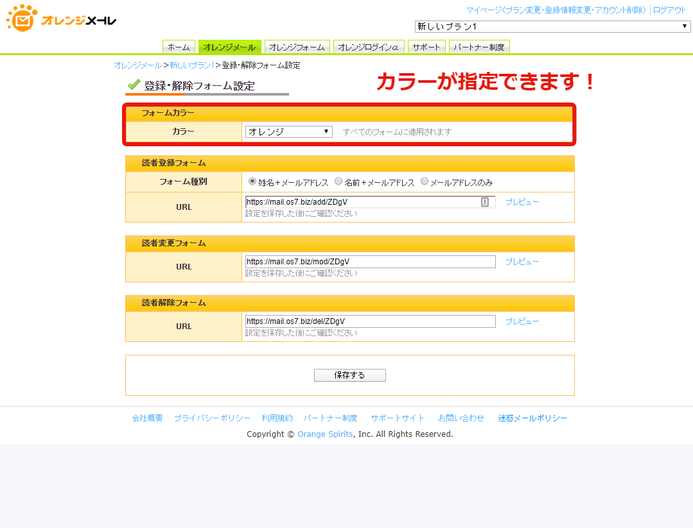This screenshot has width=693, height=528.
Task: Open the カラー dropdown showing オレンジ
Action: 288,132
